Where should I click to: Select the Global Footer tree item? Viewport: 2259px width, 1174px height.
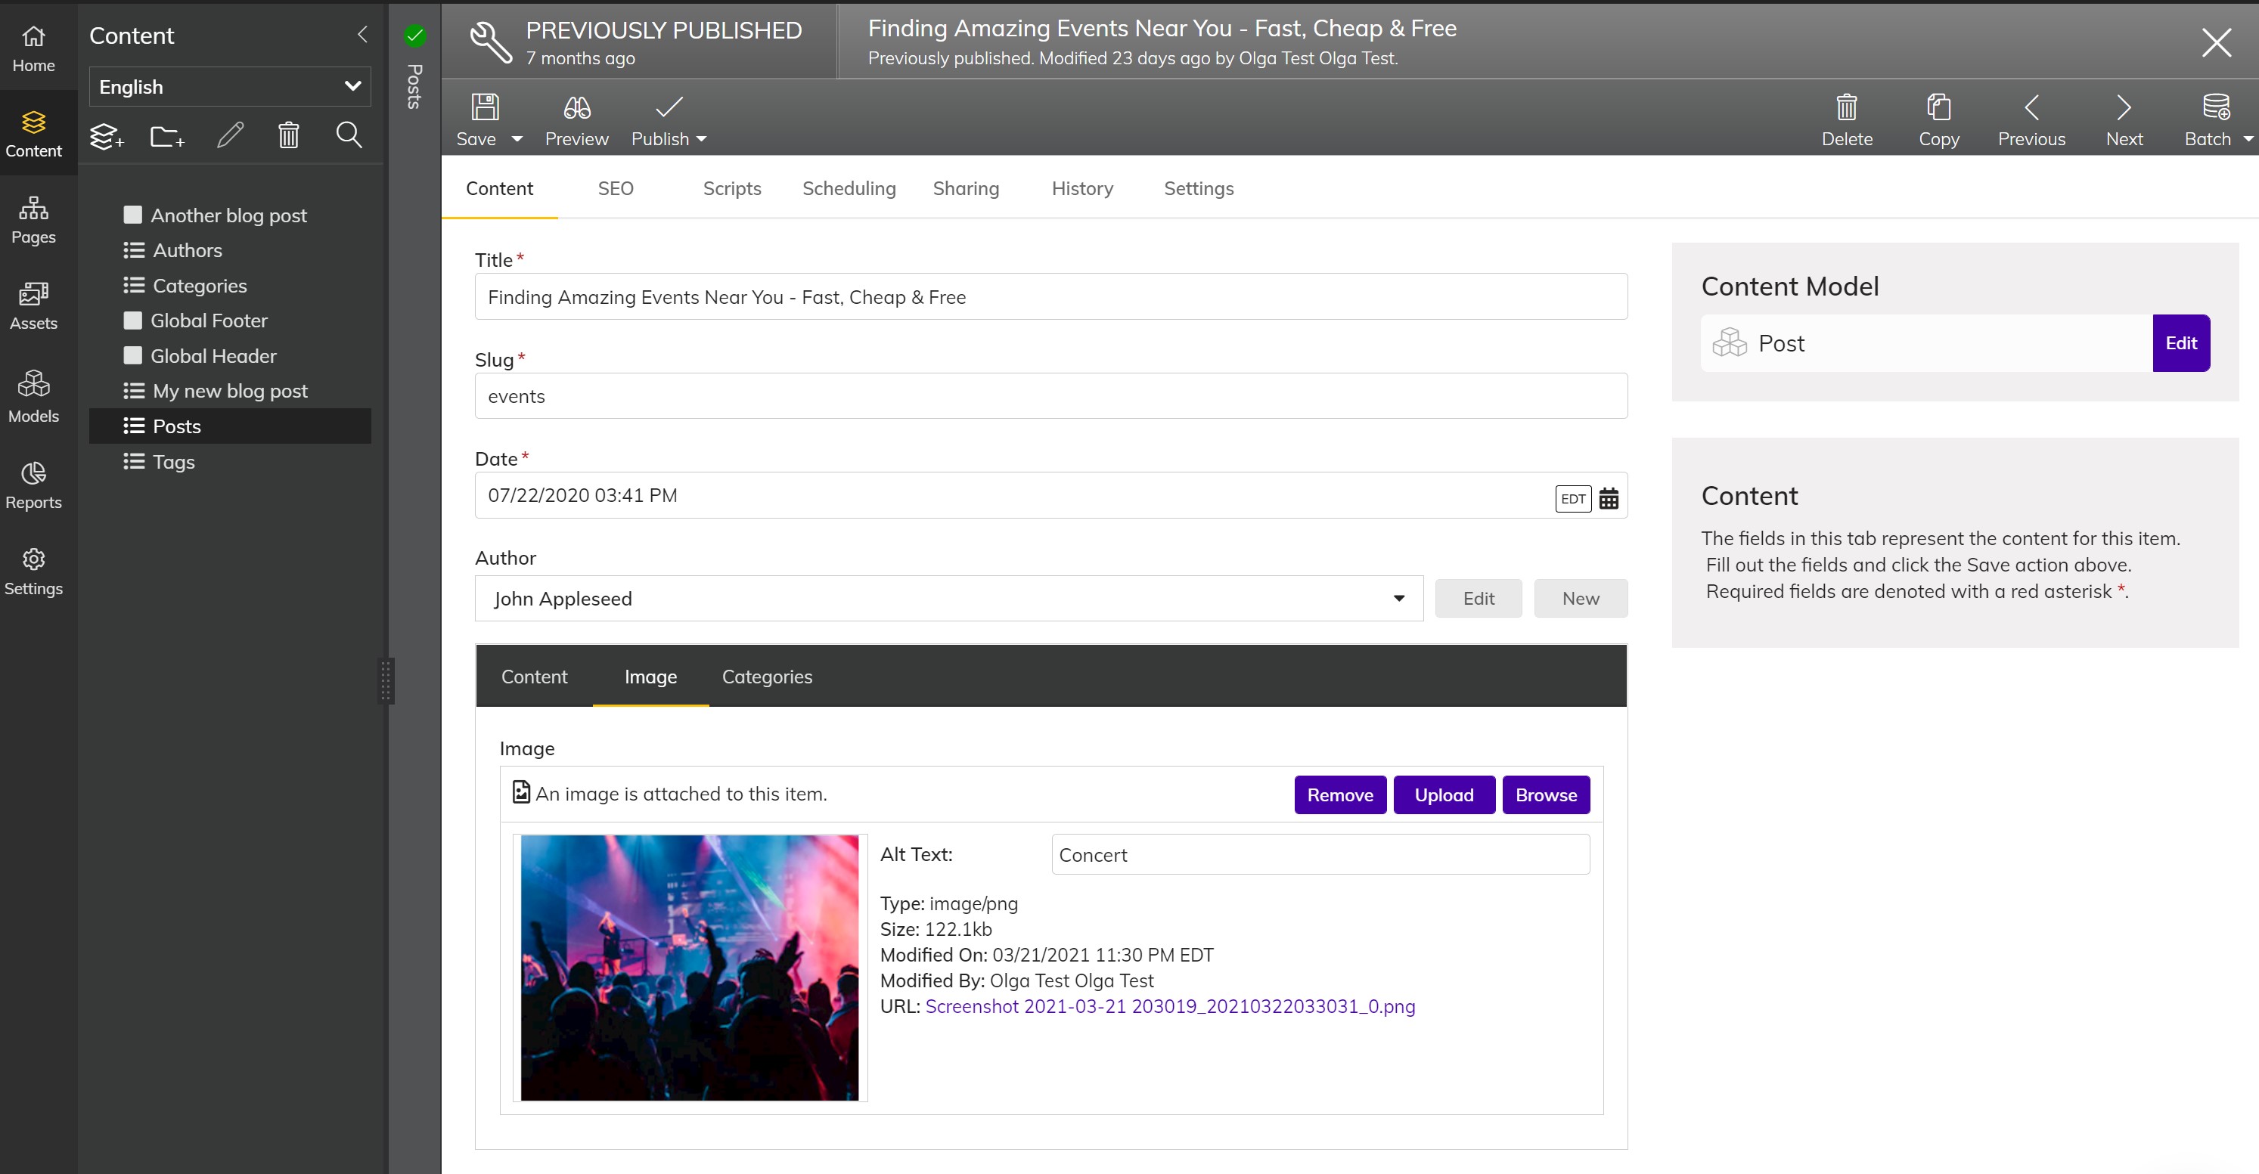[209, 321]
